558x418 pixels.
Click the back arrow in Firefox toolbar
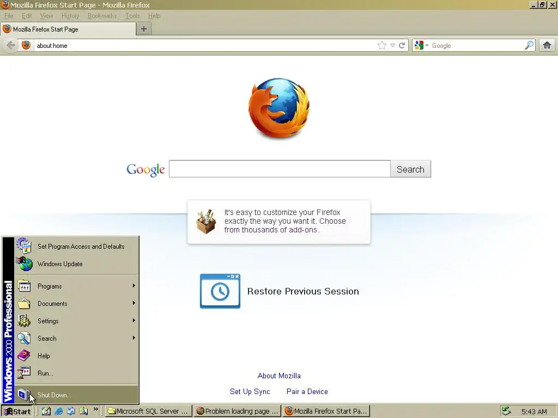(11, 45)
